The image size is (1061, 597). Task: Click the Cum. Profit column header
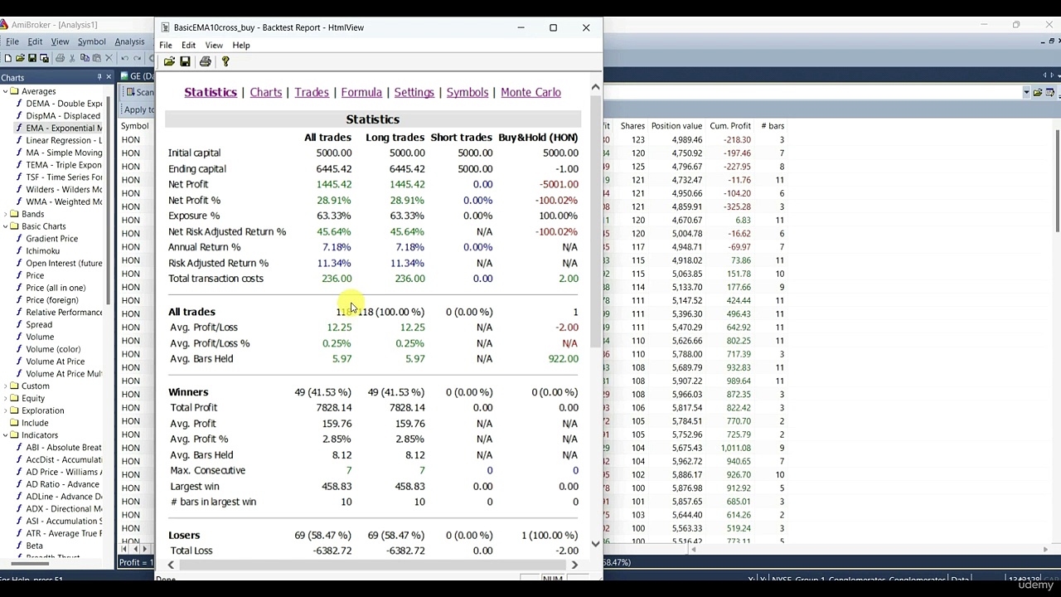click(x=730, y=126)
